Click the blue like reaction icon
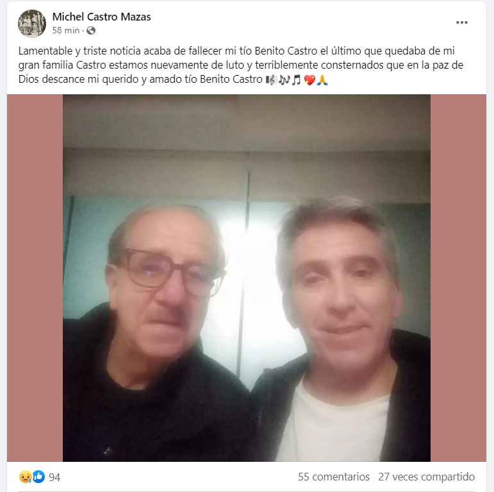 pos(38,477)
